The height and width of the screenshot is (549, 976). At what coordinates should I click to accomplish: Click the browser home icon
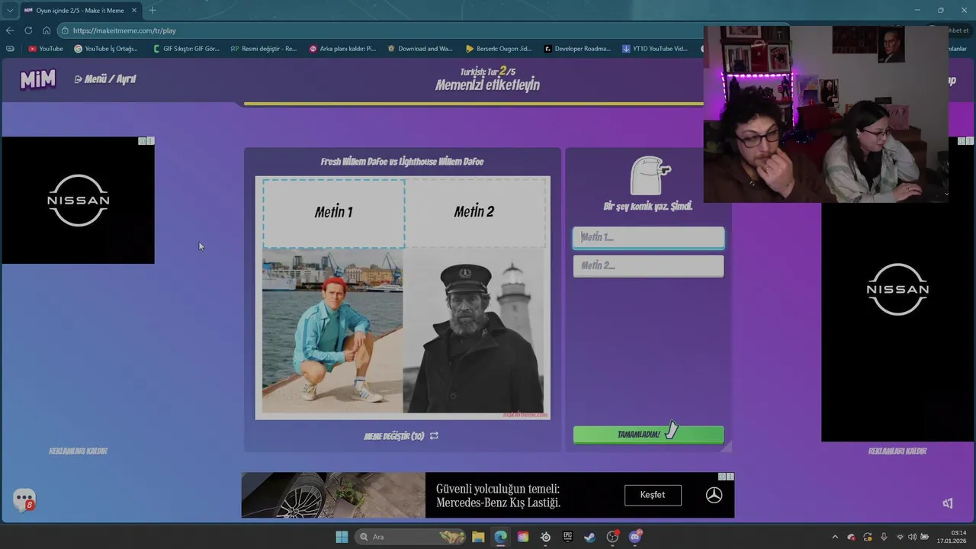tap(47, 30)
